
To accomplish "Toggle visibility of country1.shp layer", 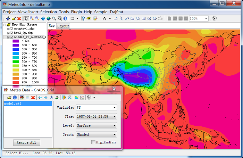I will tap(12, 29).
